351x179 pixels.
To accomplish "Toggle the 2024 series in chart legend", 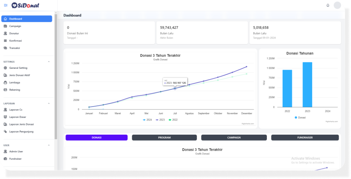I will pyautogui.click(x=147, y=120).
